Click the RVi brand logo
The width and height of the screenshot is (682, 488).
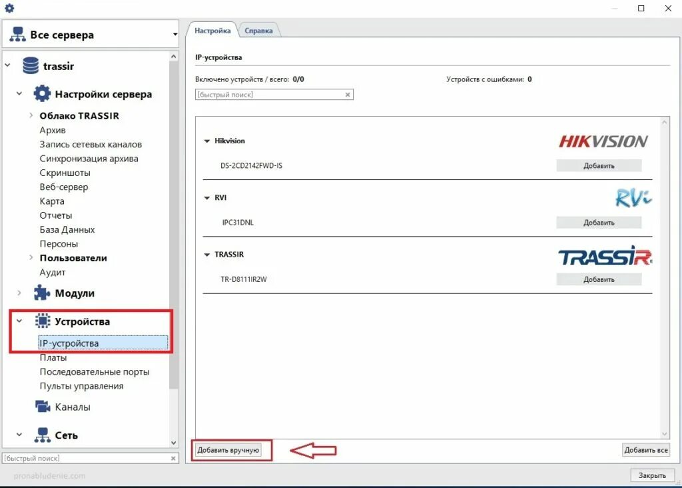click(633, 198)
